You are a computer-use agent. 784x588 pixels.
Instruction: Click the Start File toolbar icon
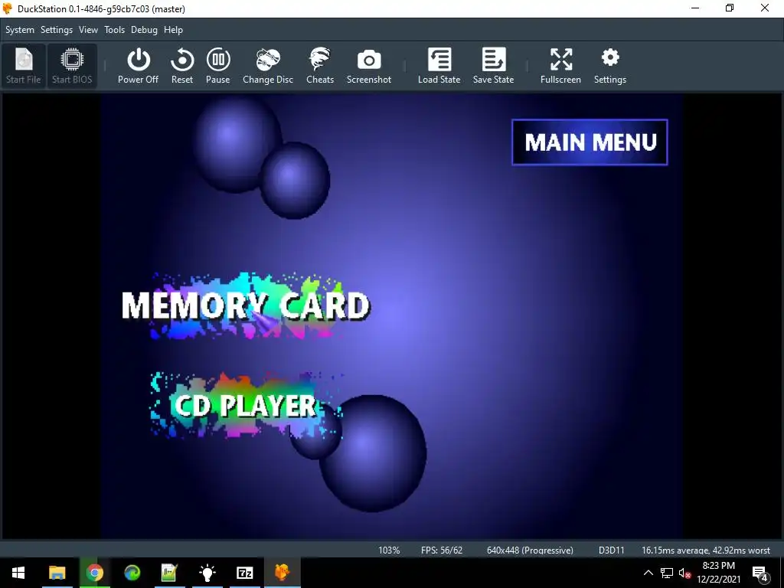(24, 66)
